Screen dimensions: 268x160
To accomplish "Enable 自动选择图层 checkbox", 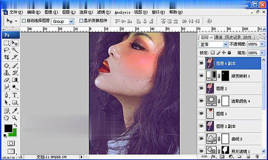I will [x=24, y=21].
